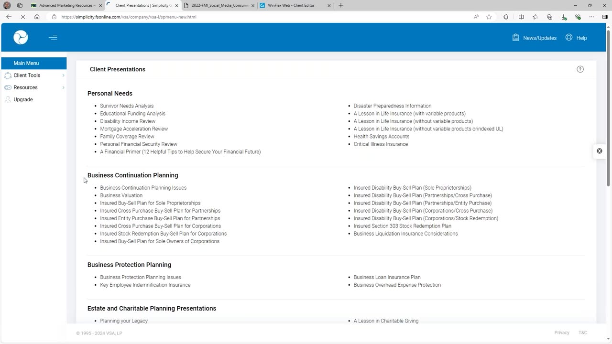This screenshot has width=612, height=344.
Task: Open Planning your Legacy link
Action: (x=123, y=321)
